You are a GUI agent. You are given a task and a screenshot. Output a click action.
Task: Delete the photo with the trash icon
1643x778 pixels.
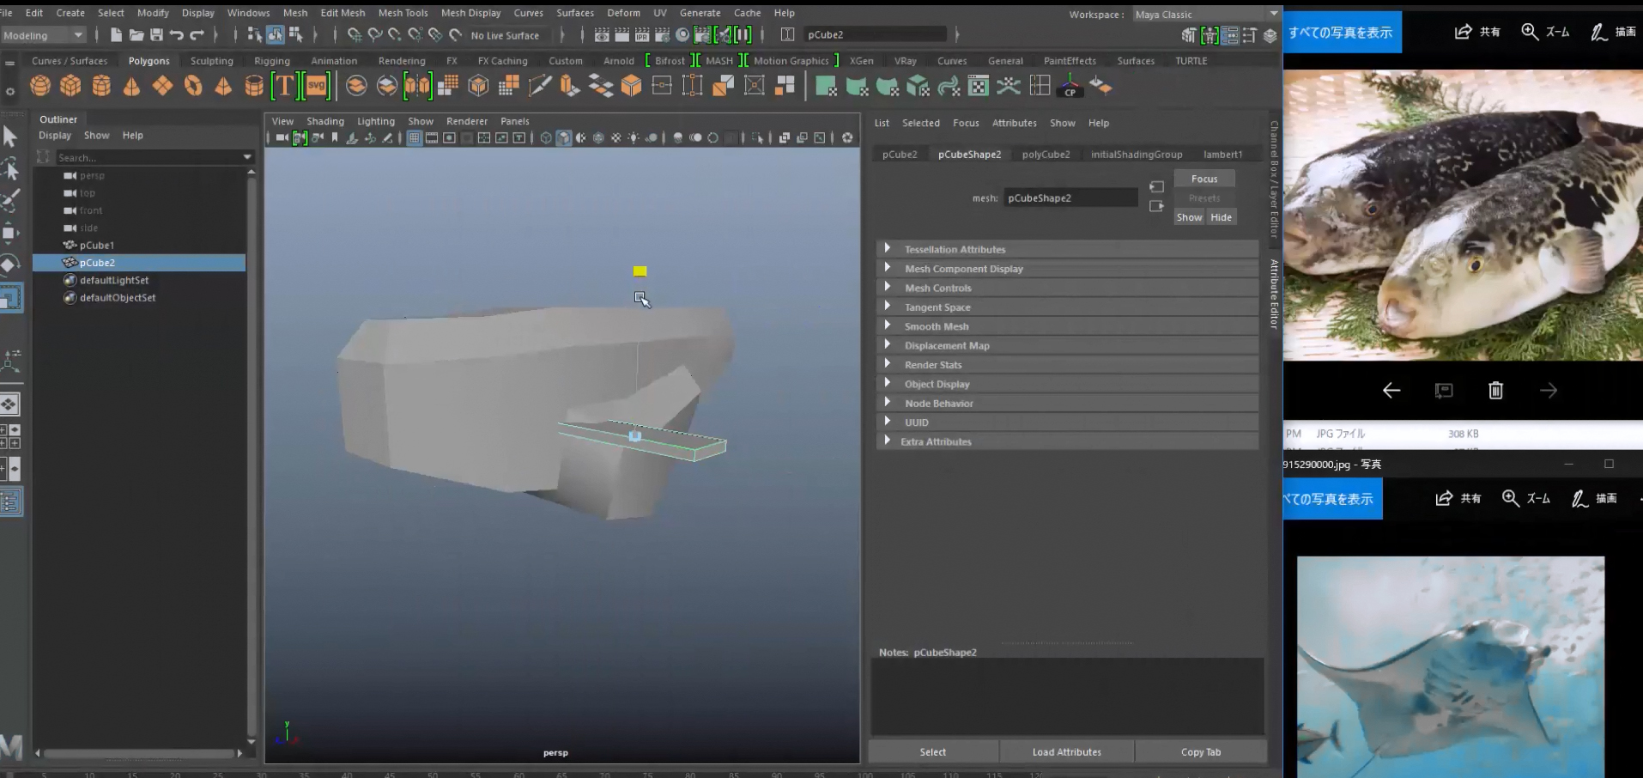1495,391
